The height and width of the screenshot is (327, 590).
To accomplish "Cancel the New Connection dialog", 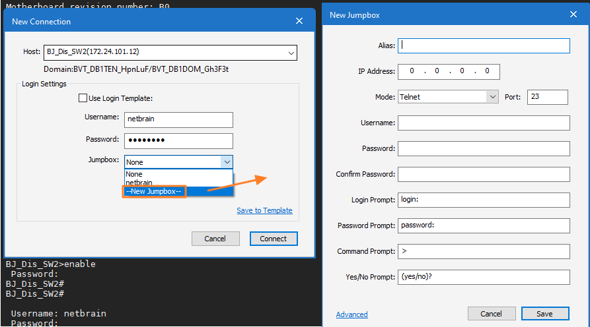I will (x=215, y=239).
